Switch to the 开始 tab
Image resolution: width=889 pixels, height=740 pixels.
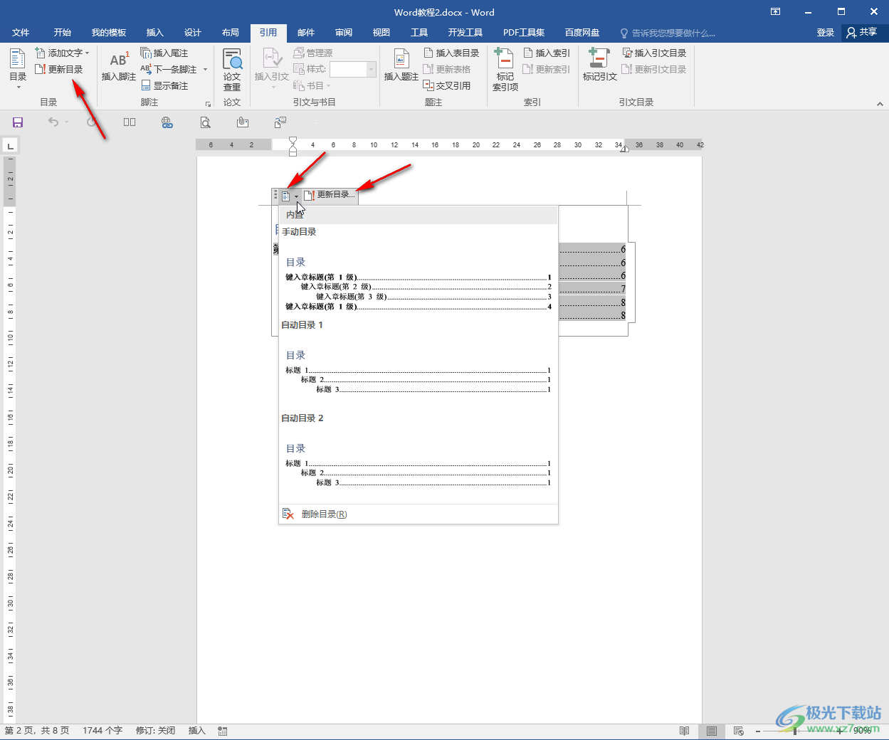63,33
